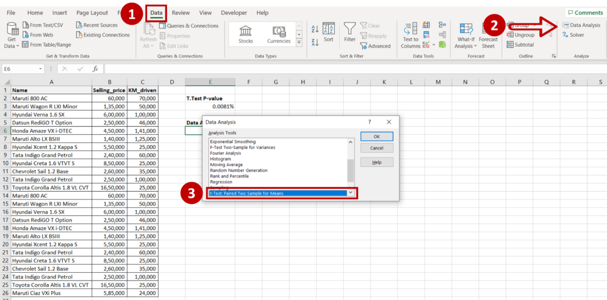Click the Consolidate icon
This screenshot has width=607, height=300.
click(x=442, y=25)
